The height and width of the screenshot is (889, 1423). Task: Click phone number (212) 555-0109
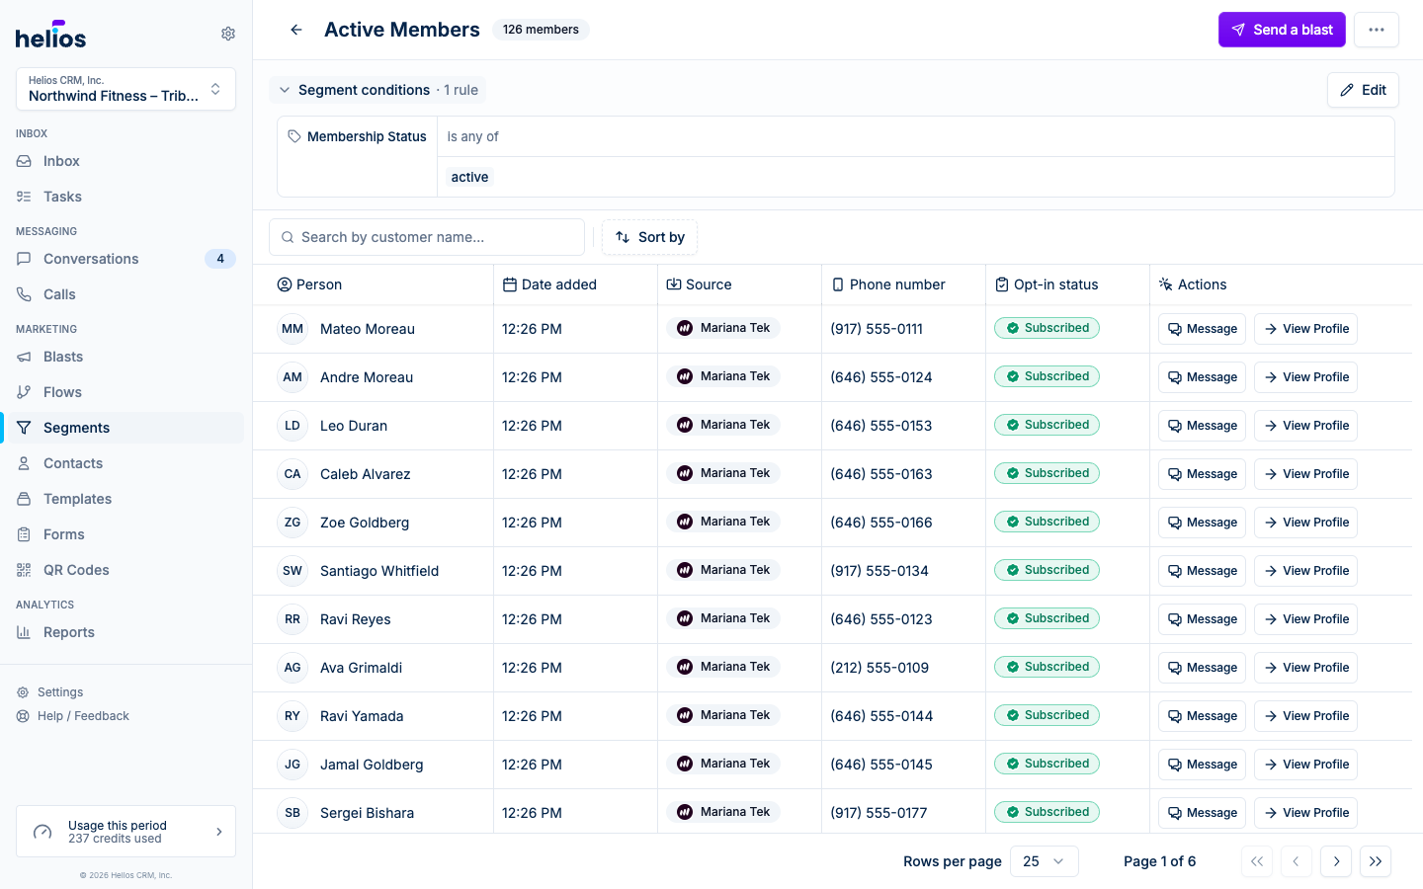click(879, 668)
